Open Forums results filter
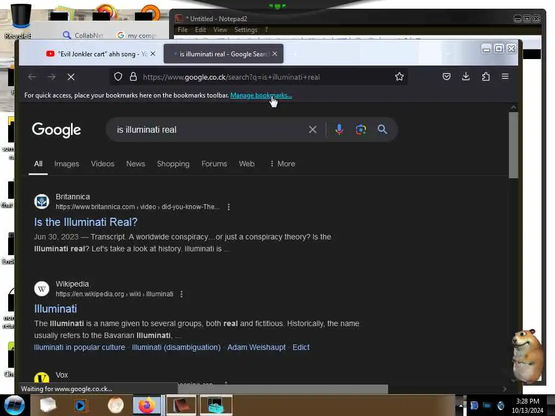The image size is (555, 416). click(x=214, y=164)
